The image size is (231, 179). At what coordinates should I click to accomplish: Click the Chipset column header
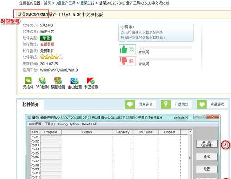coord(169,132)
